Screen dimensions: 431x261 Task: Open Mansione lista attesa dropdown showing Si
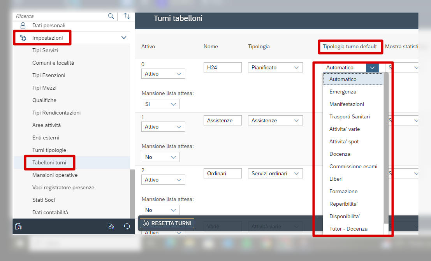point(160,104)
